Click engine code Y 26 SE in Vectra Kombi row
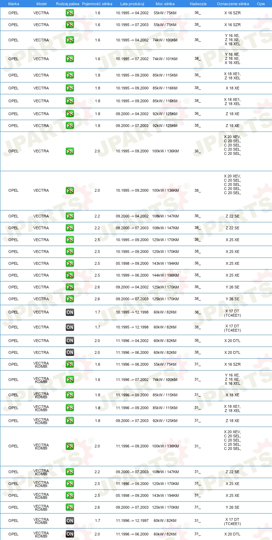The image size is (272, 540). [232, 508]
